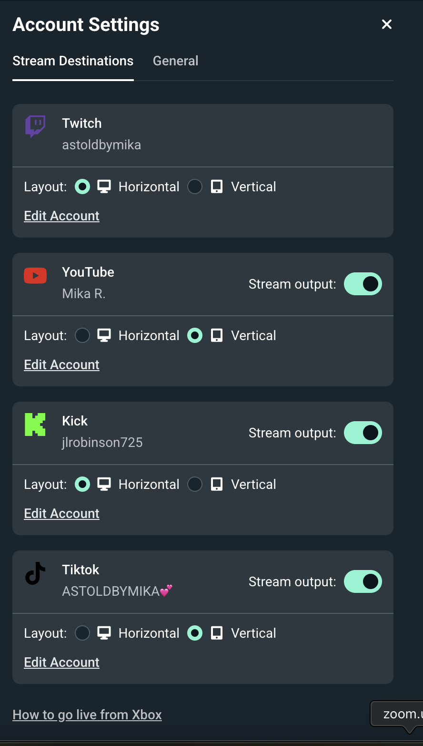Edit the TikTok account
The image size is (423, 746).
tap(62, 662)
